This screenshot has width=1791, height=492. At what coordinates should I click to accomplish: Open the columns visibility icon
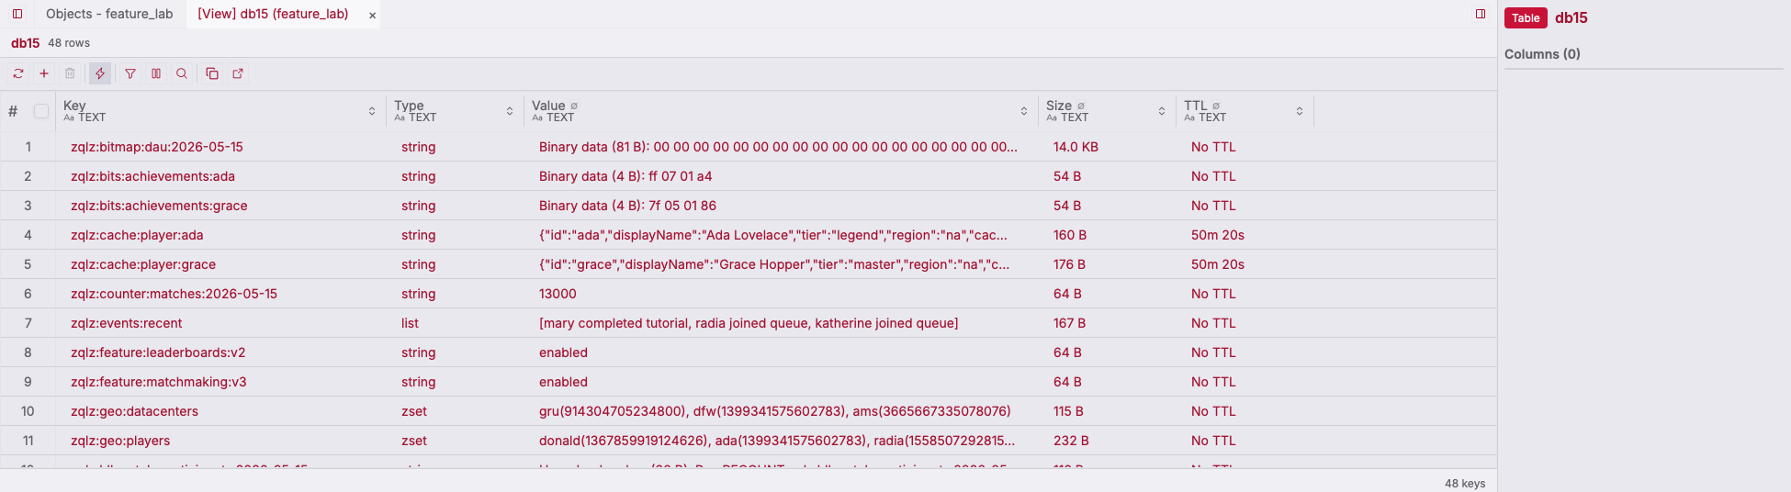[156, 73]
